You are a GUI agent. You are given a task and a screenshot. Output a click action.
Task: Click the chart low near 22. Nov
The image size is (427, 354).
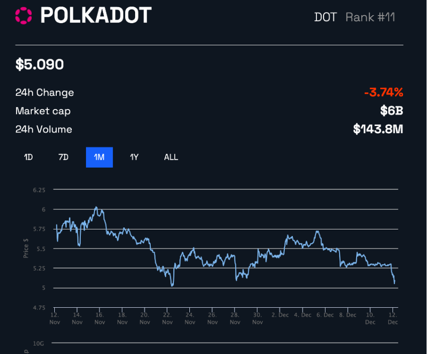(x=172, y=285)
